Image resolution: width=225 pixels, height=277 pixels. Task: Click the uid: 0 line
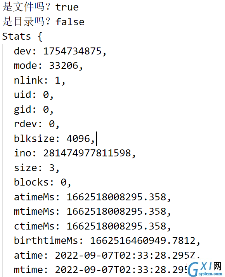tap(34, 95)
